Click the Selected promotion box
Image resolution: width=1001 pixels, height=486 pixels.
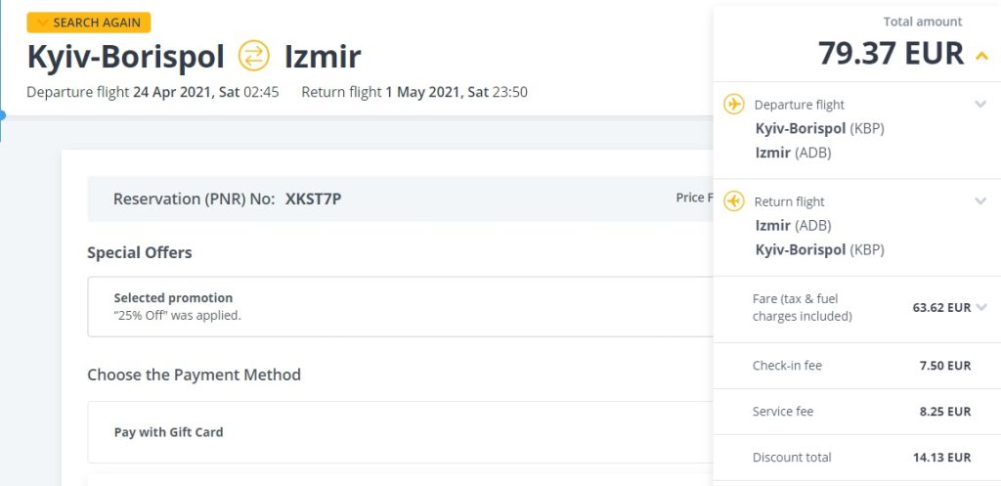(391, 306)
